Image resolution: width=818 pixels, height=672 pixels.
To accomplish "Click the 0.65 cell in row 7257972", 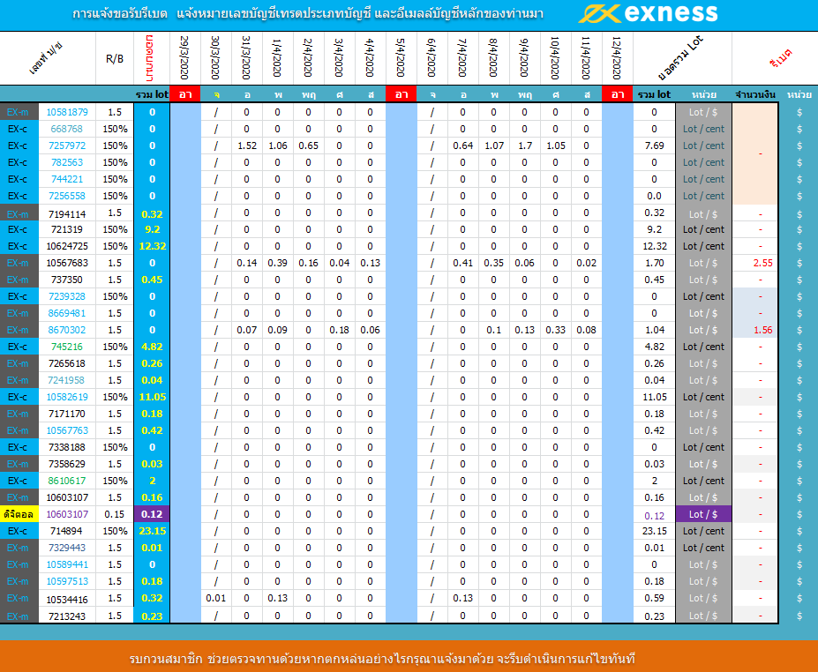I will 308,146.
